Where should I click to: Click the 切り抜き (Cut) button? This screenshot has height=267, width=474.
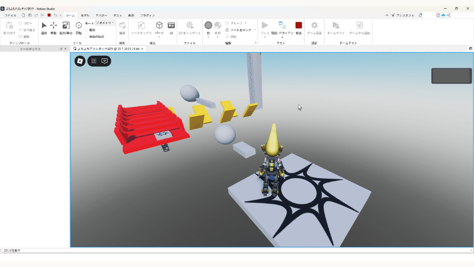(x=27, y=30)
